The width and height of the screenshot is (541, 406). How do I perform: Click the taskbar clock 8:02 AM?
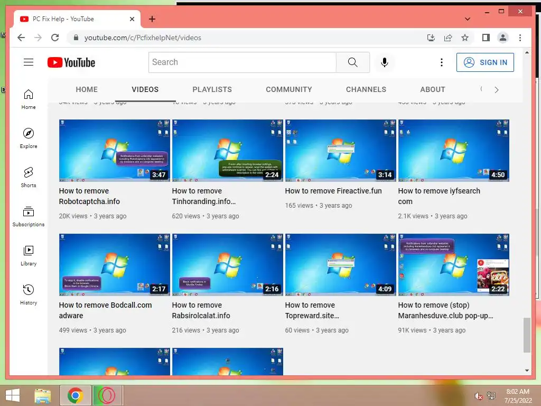(x=518, y=392)
